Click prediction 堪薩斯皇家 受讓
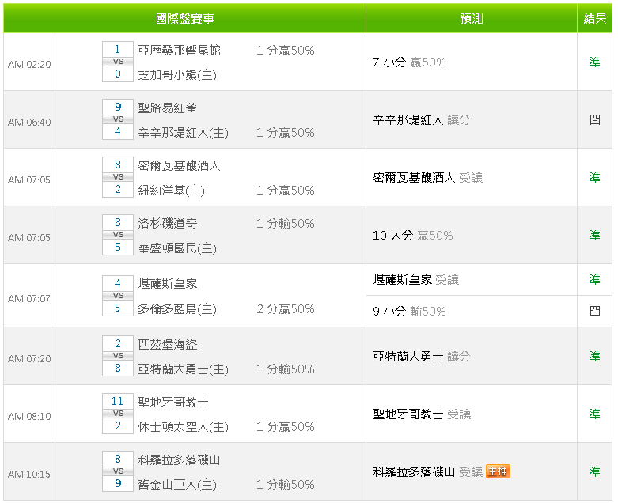 coord(415,280)
